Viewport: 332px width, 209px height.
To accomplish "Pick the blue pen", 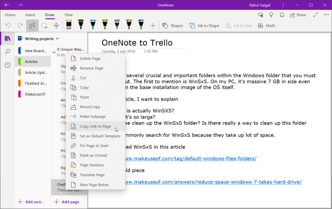I will [93, 24].
